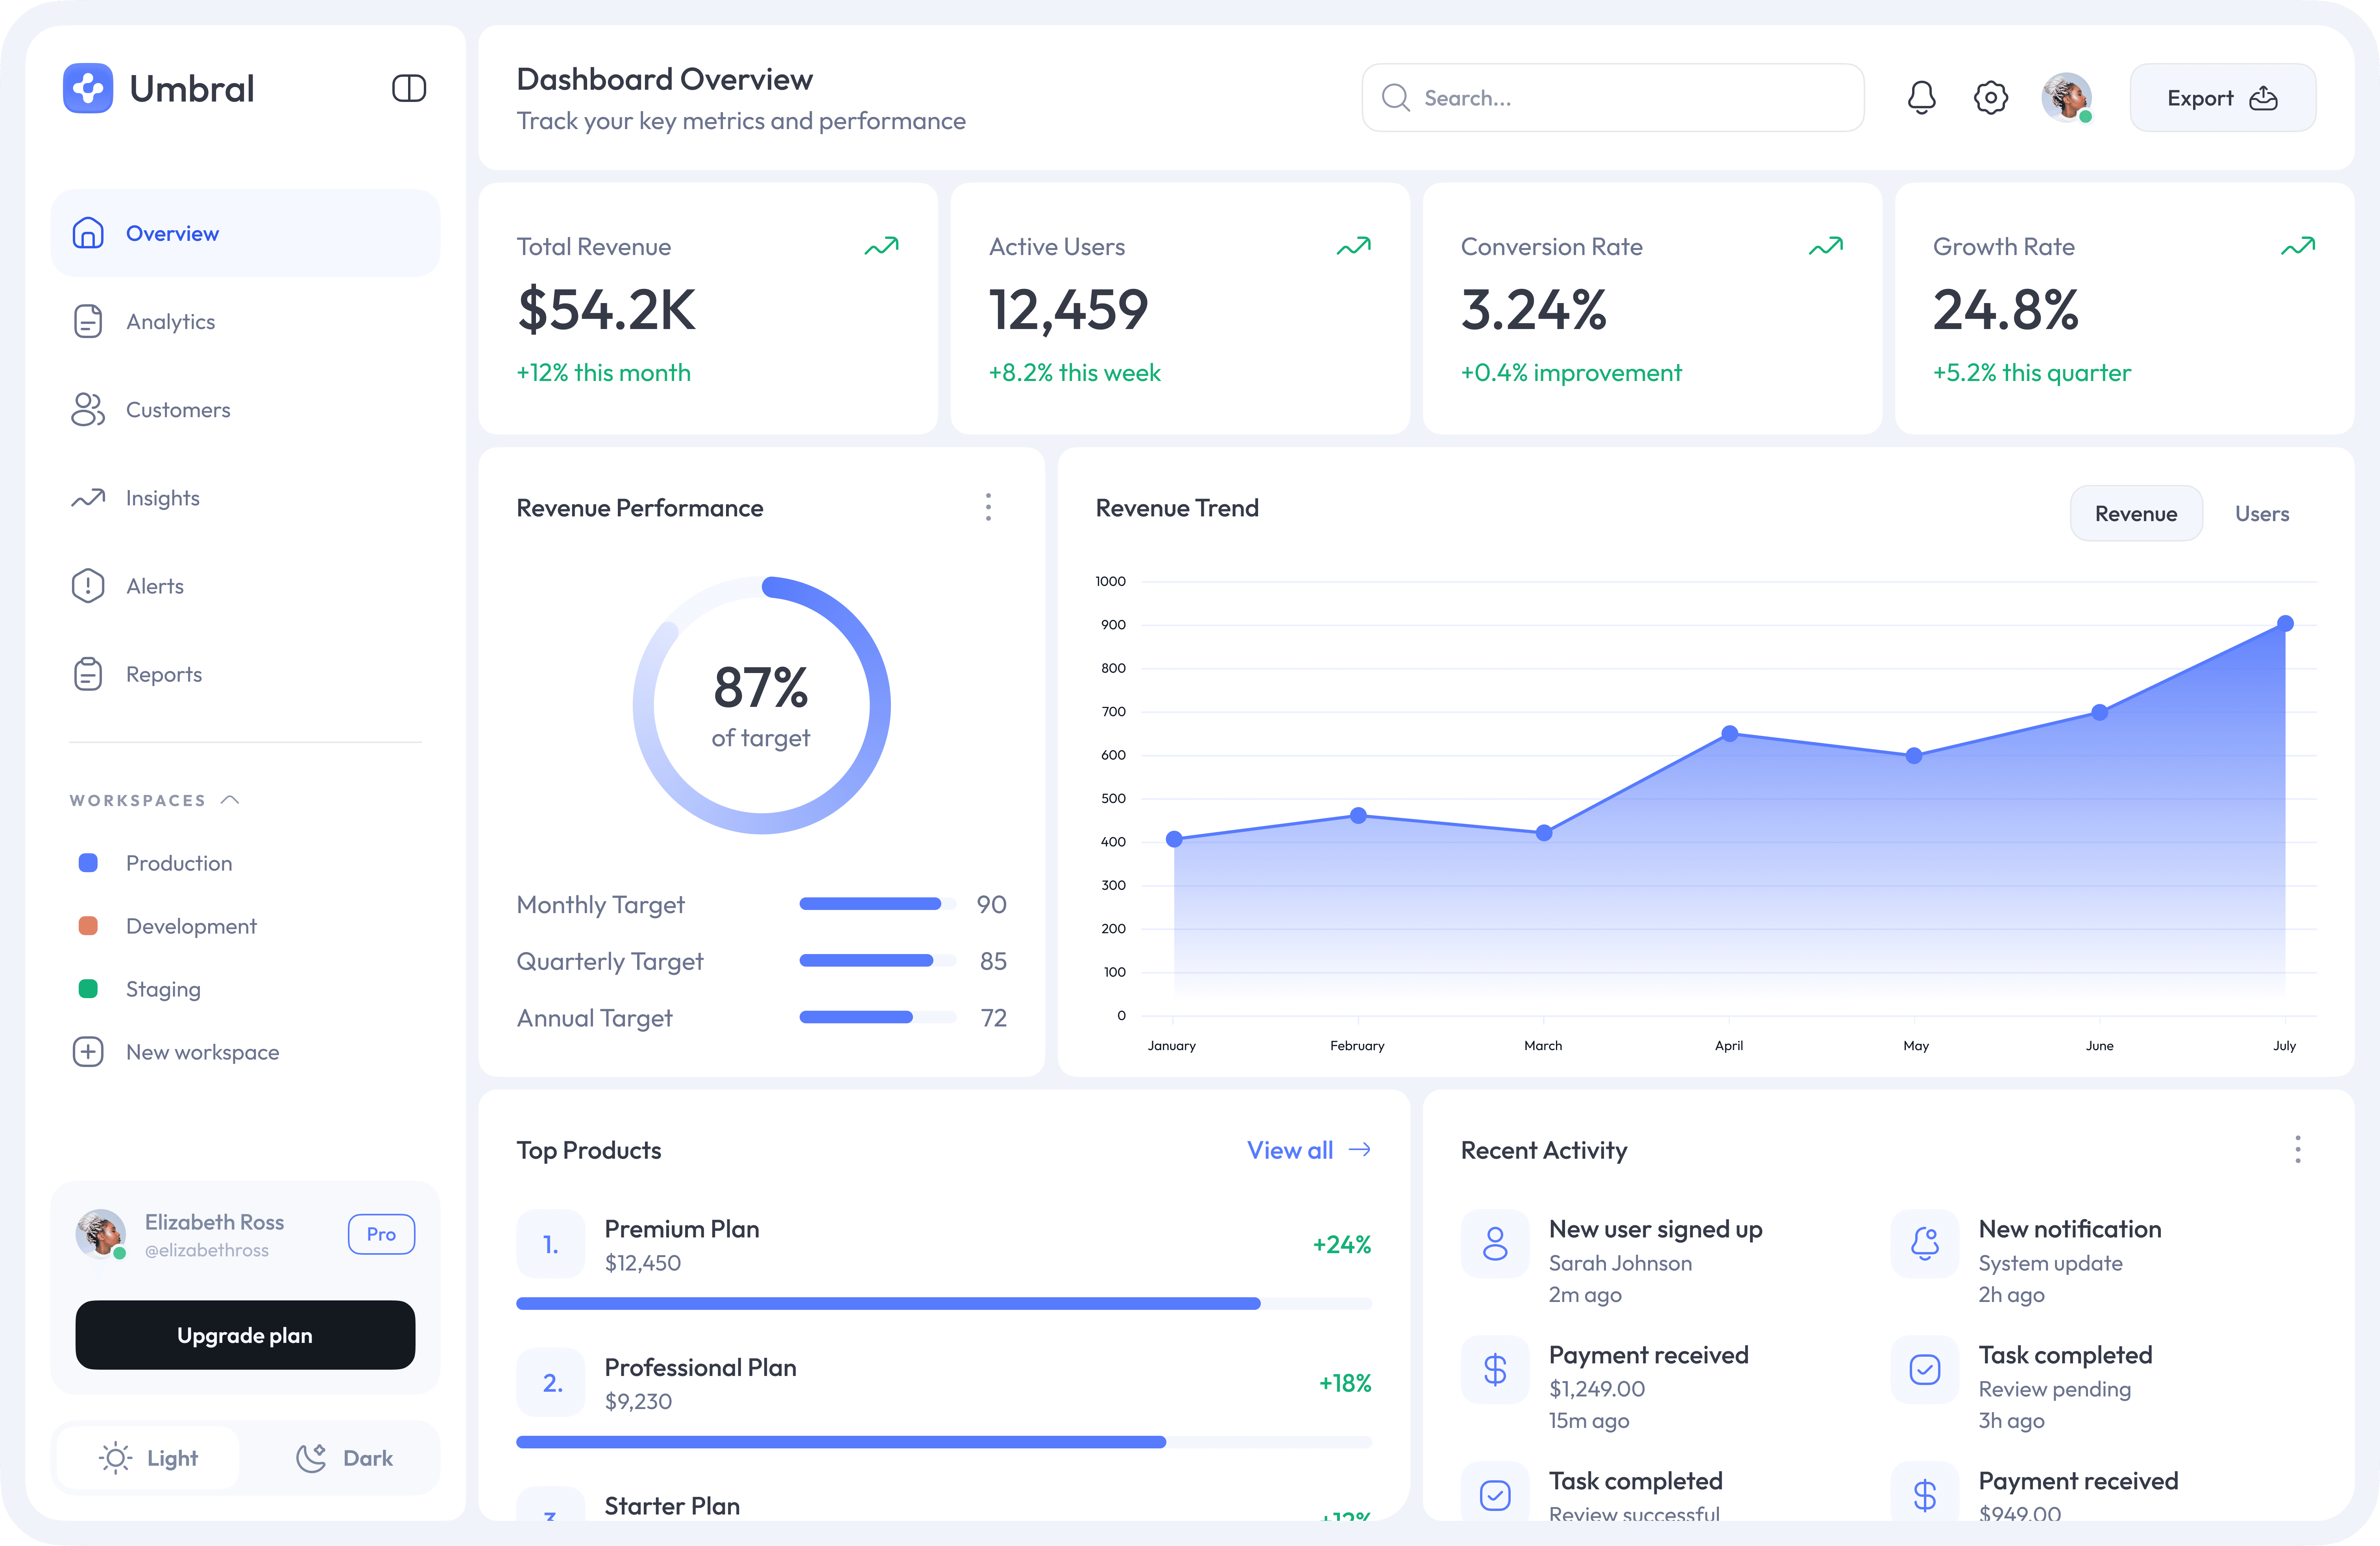This screenshot has height=1546, width=2380.
Task: Click the Upgrade plan button
Action: click(x=245, y=1335)
